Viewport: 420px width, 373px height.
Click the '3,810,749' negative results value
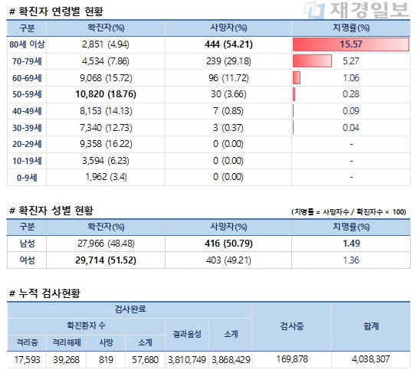point(187,360)
